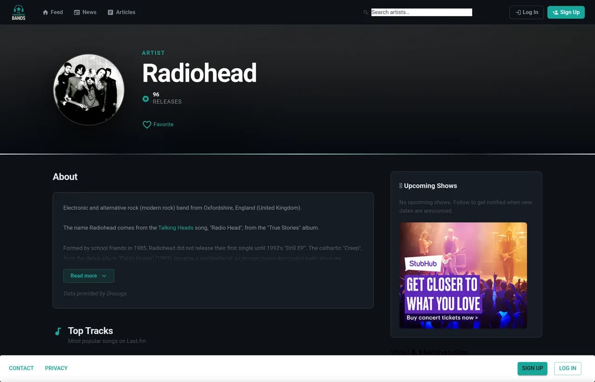The height and width of the screenshot is (382, 595).
Task: Click the heart icon beside Favorite
Action: [147, 124]
